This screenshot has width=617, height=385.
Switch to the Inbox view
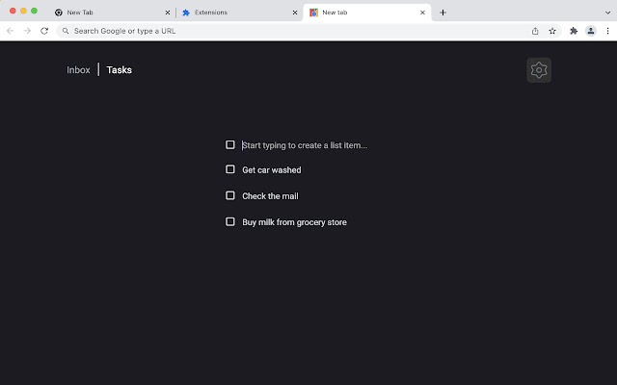(78, 70)
